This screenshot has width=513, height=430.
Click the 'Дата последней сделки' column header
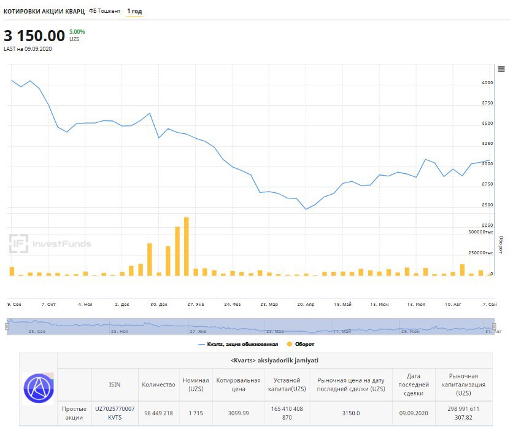point(414,385)
